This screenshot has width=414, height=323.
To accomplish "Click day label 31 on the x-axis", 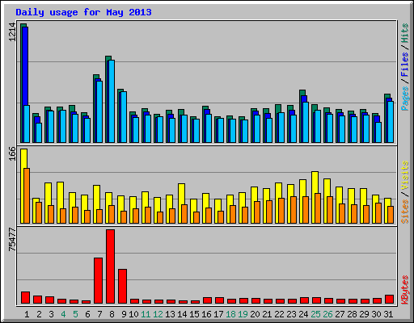I will pyautogui.click(x=388, y=314).
